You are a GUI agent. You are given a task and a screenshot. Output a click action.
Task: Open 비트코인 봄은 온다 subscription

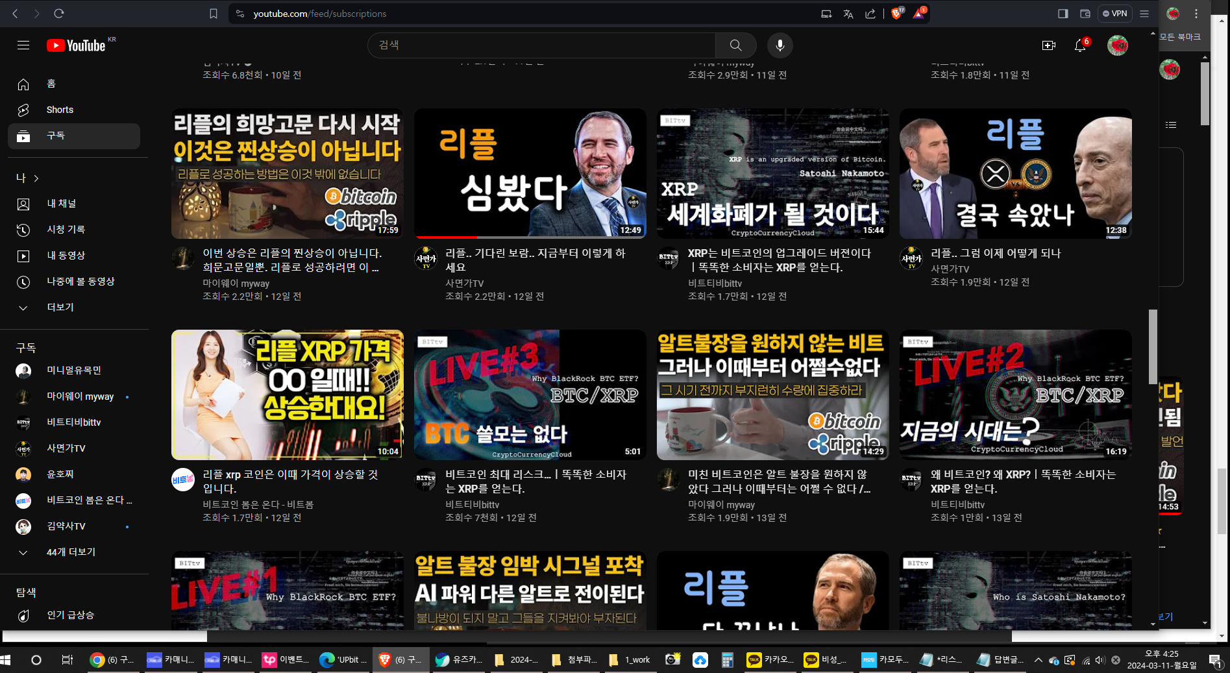(74, 500)
